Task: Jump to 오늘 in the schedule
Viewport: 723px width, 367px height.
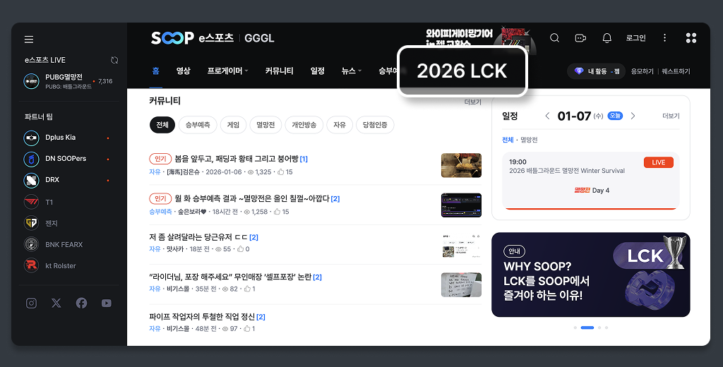Action: (x=615, y=116)
